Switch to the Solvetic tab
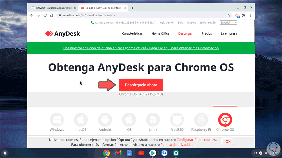Image resolution: width=282 pixels, height=158 pixels. pyautogui.click(x=53, y=8)
